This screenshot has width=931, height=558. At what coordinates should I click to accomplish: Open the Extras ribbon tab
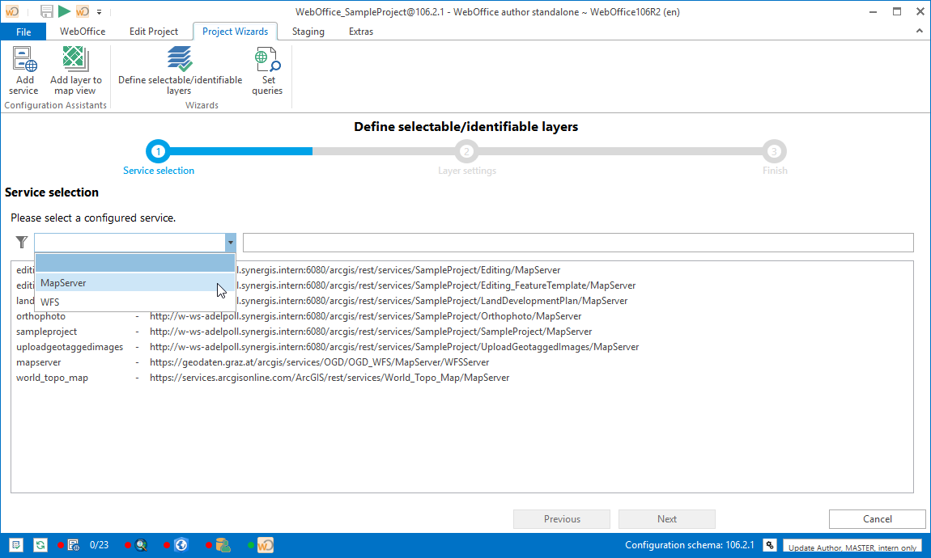[x=360, y=31]
